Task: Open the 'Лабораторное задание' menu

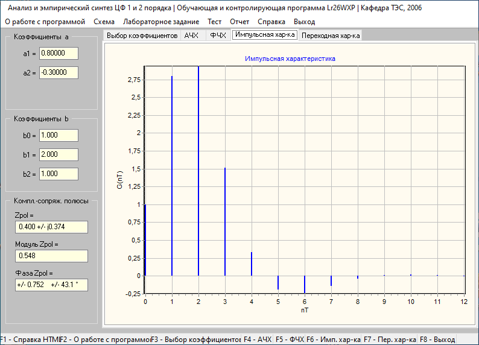Action: tap(161, 22)
